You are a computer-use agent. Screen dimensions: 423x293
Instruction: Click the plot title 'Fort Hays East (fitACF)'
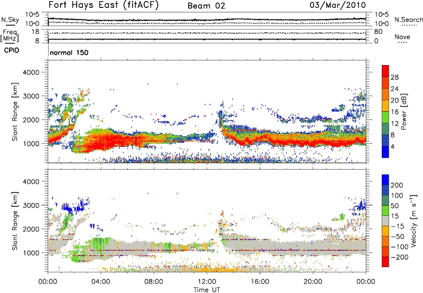104,5
